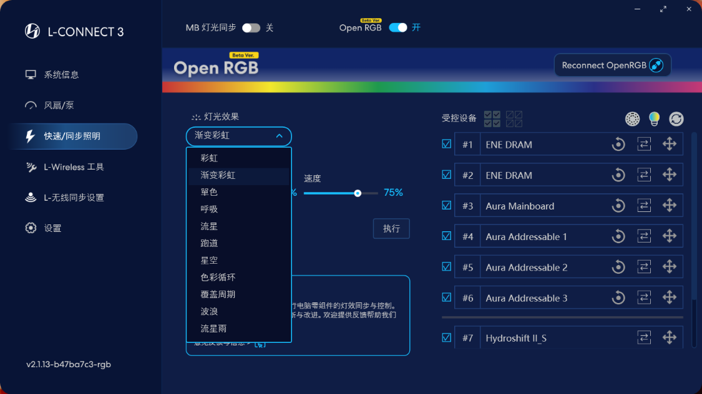Screen dimensions: 702x394
Task: Click the swap-direction icon for Aura Addressable 2
Action: (x=644, y=267)
